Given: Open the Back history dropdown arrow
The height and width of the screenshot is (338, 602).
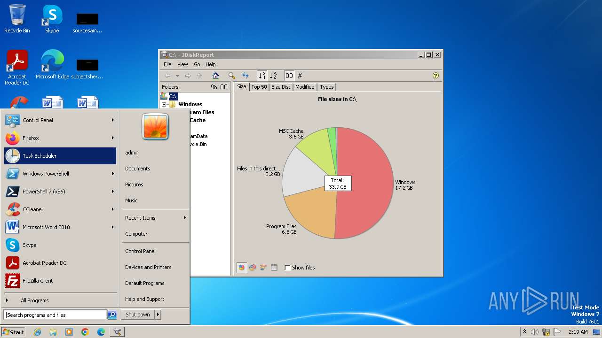Looking at the screenshot, I should point(177,76).
